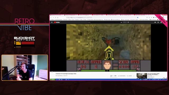This screenshot has height=95, width=169.
Task: Like the Cataclysm 3D video
Action: pos(112,76)
